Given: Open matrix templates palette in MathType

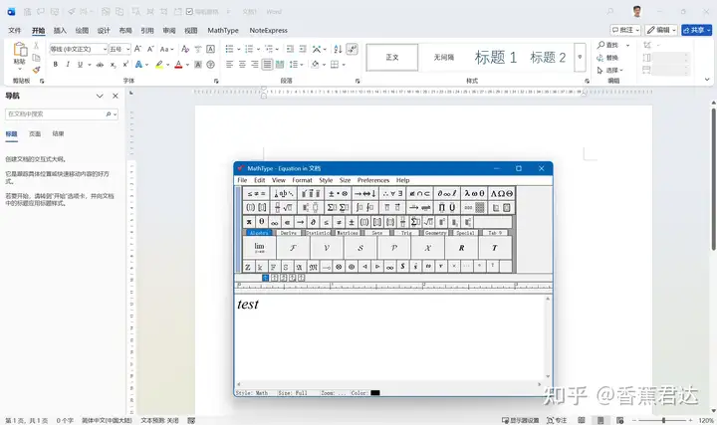Looking at the screenshot, I should click(474, 207).
